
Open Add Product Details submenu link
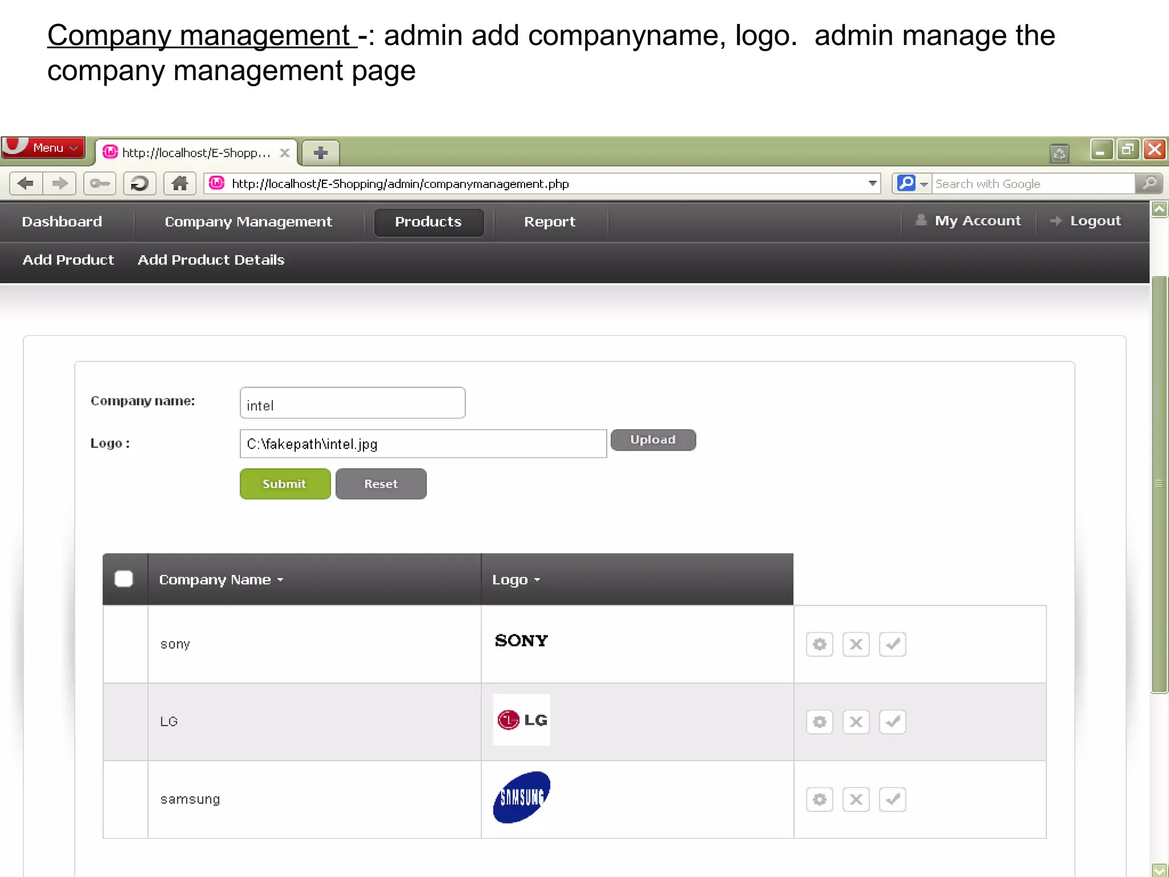pyautogui.click(x=211, y=260)
